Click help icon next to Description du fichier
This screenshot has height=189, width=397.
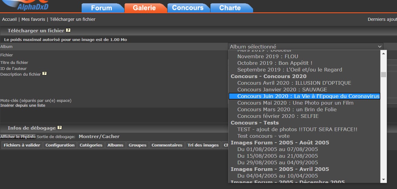(x=44, y=74)
